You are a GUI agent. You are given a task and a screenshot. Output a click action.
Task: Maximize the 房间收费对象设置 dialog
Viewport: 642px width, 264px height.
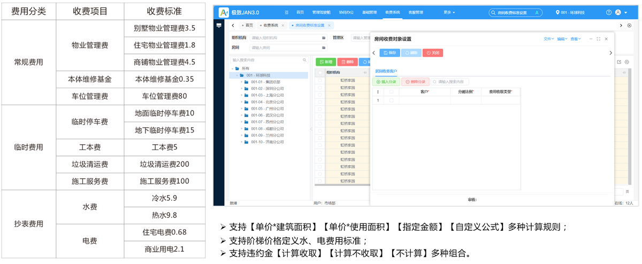598,39
